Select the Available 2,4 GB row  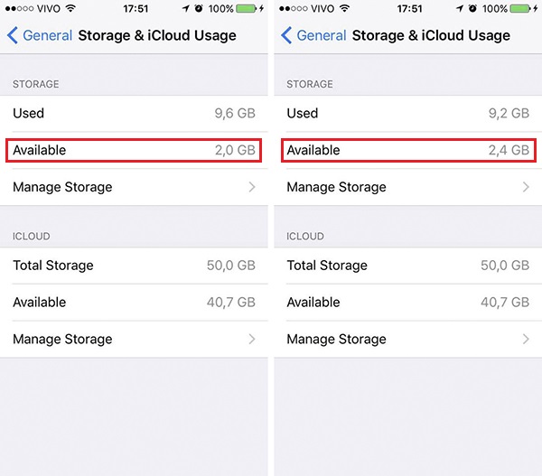pyautogui.click(x=408, y=150)
